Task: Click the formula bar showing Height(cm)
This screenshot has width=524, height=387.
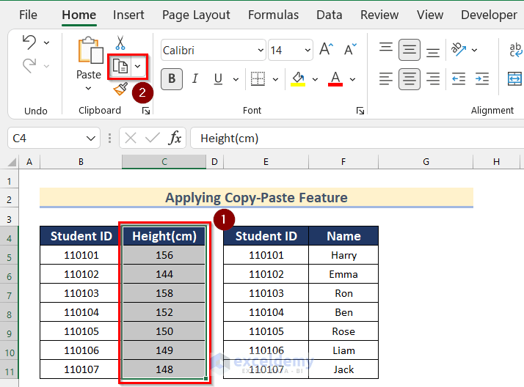Action: (x=357, y=138)
